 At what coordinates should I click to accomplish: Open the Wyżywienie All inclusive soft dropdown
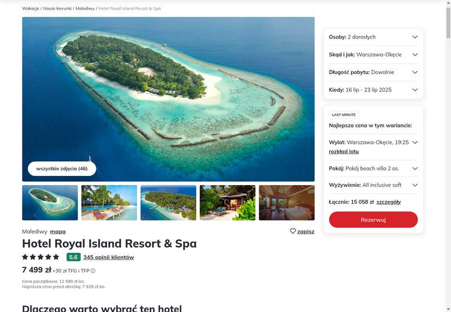(x=373, y=185)
